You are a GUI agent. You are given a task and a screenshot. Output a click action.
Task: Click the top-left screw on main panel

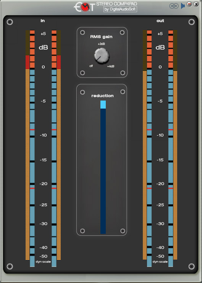(x=10, y=22)
